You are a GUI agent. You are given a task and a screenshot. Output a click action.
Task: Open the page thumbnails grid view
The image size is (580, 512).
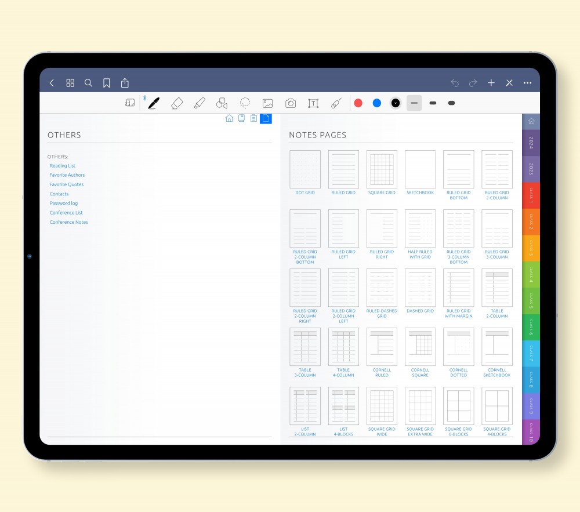pos(70,83)
